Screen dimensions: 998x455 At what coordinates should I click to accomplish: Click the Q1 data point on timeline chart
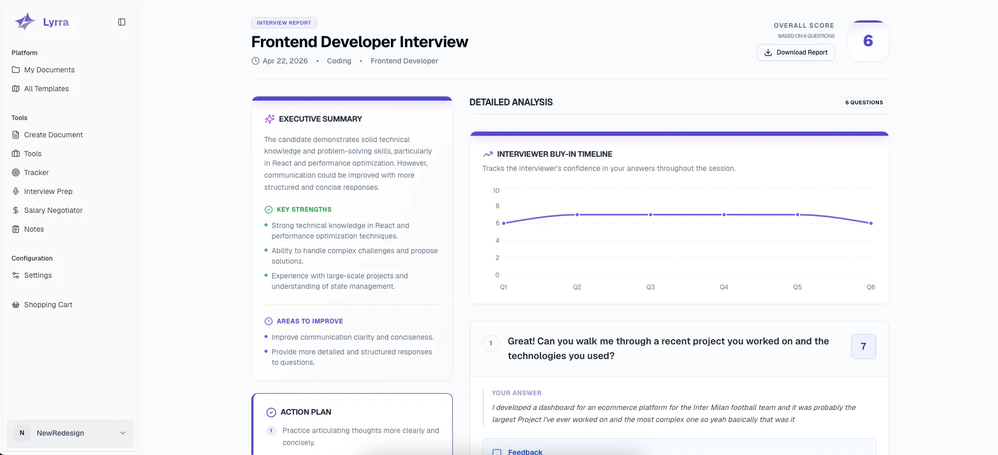(x=504, y=223)
